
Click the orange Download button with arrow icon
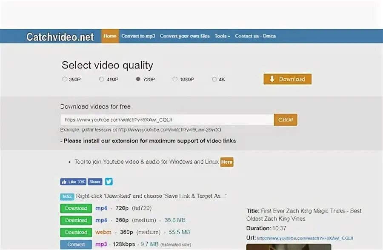(x=287, y=79)
